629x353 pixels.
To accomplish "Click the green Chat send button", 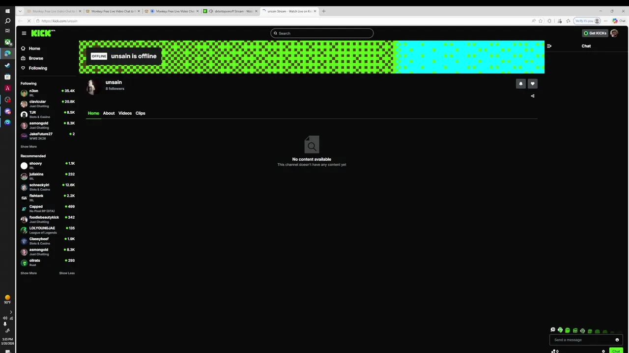I will pyautogui.click(x=616, y=351).
